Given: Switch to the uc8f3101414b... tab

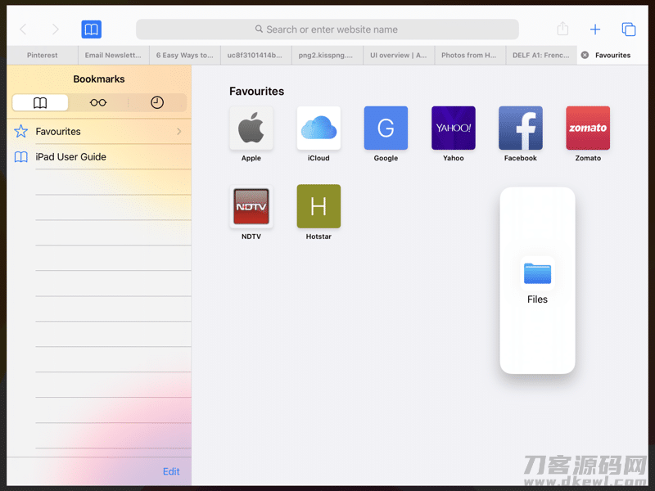Looking at the screenshot, I should (255, 55).
